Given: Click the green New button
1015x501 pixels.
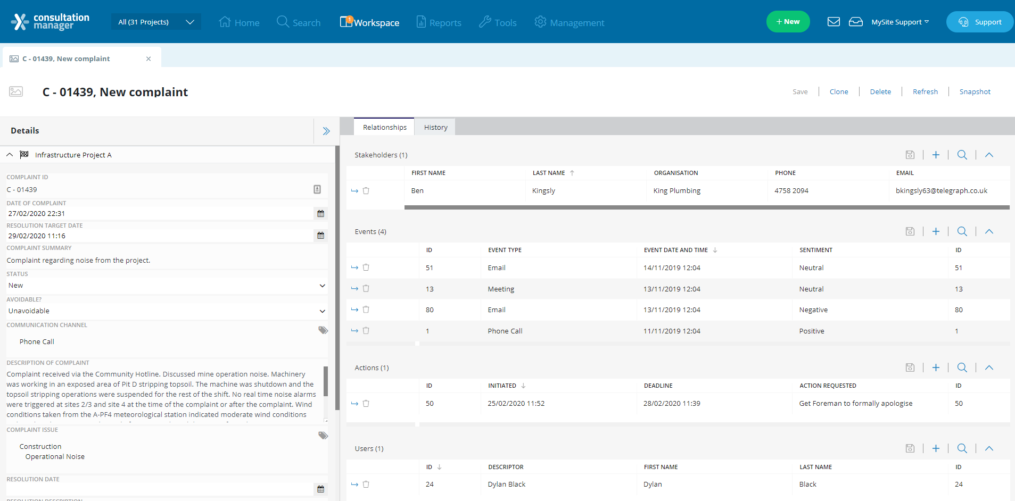Looking at the screenshot, I should click(x=788, y=22).
